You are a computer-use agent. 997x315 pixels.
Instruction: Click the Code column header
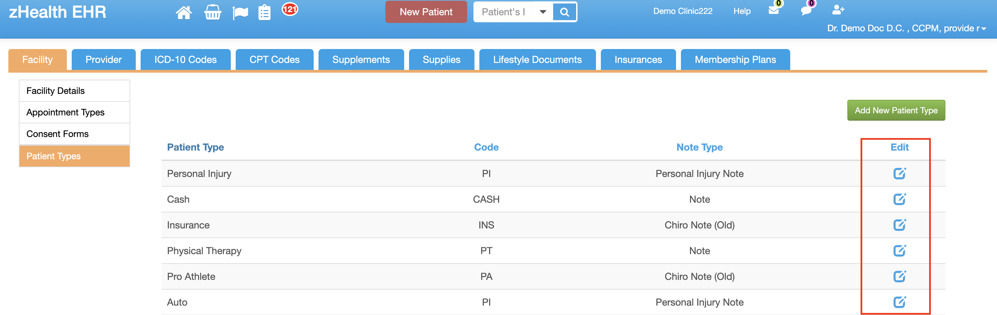(486, 147)
